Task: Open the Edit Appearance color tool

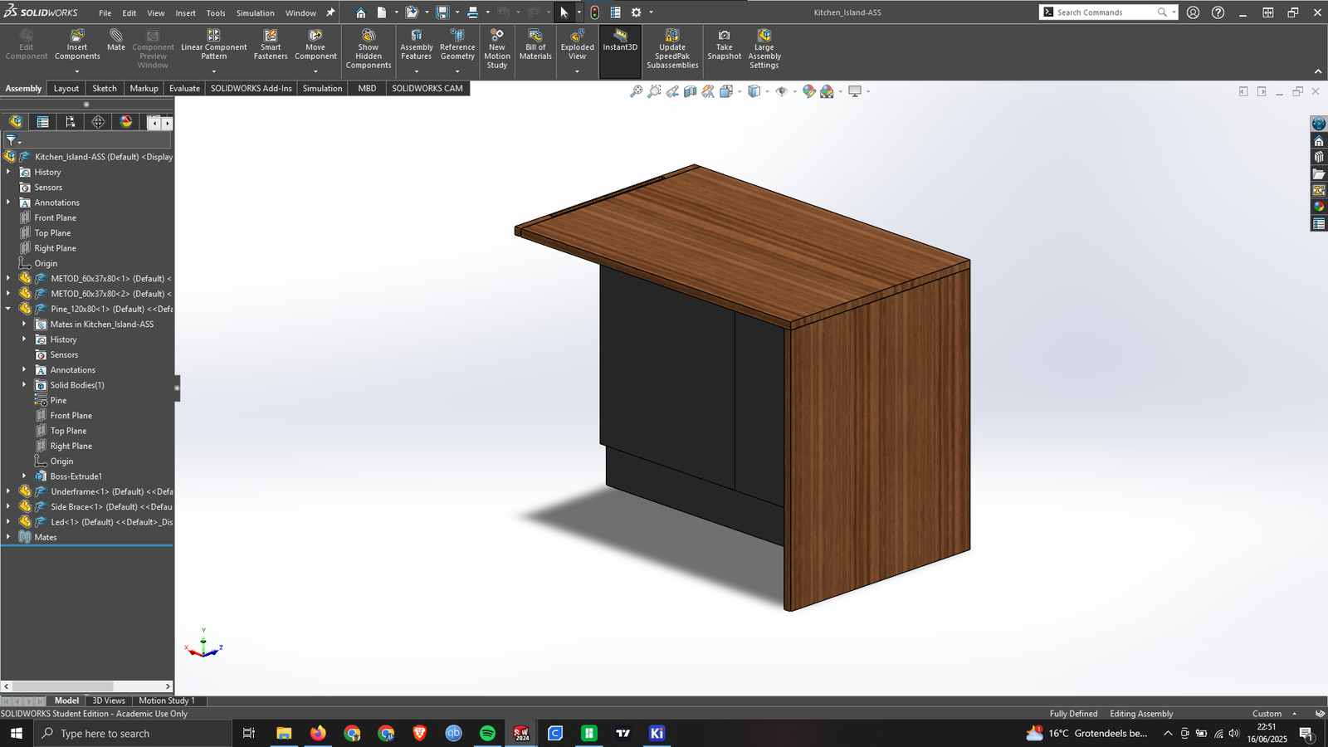Action: coord(808,91)
